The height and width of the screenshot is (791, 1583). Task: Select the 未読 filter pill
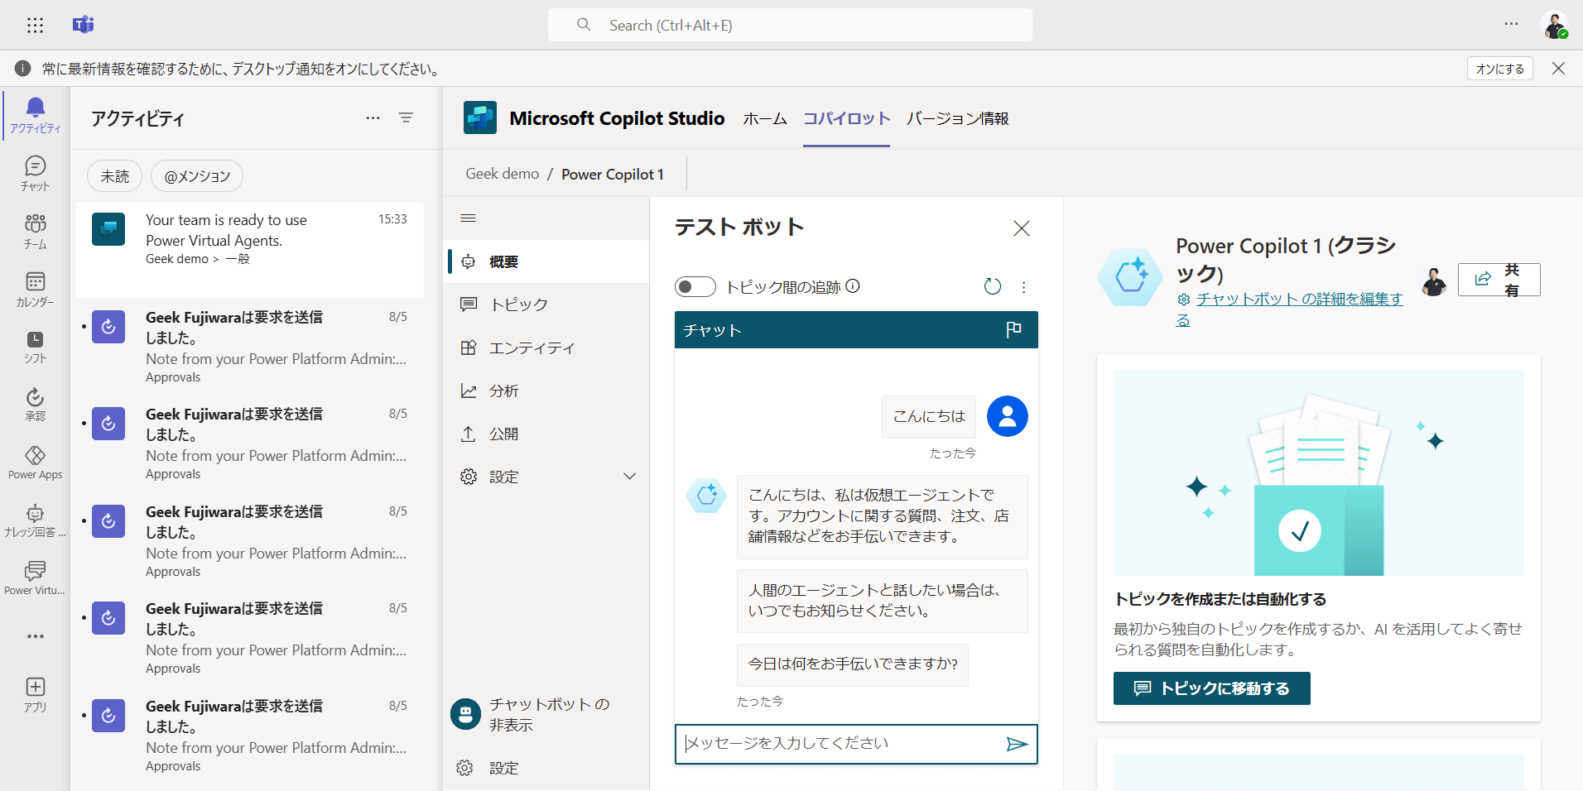pos(114,175)
